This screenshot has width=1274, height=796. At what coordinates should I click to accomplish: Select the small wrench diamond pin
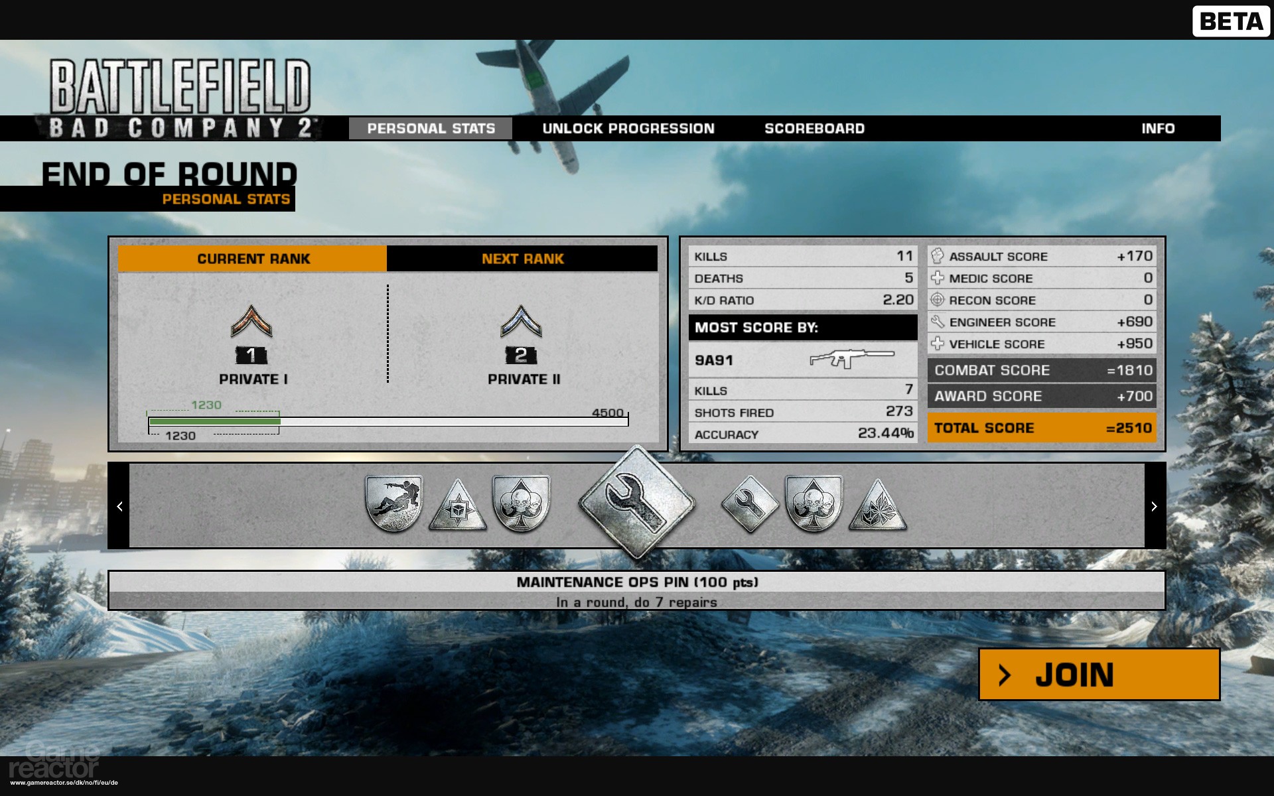[749, 503]
